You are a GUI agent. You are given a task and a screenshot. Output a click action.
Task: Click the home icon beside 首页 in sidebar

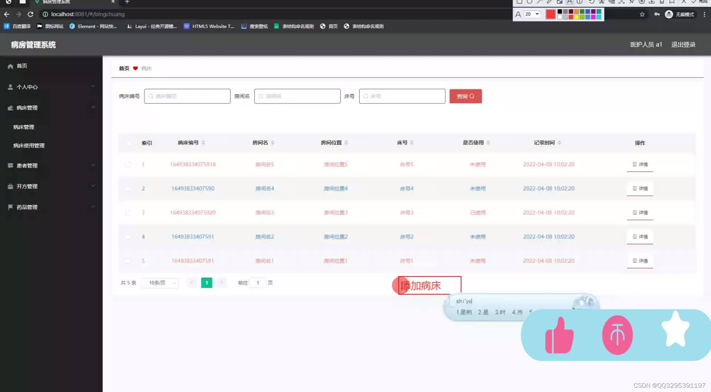[10, 66]
